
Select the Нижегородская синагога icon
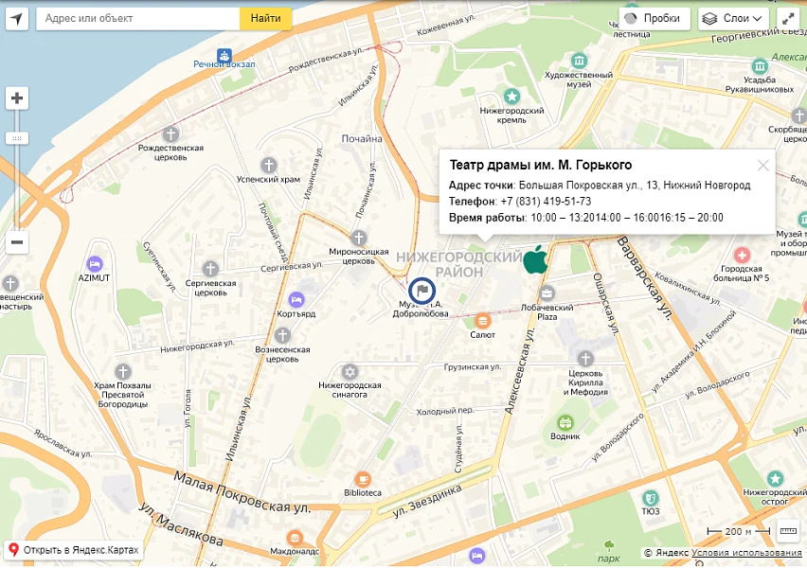pyautogui.click(x=350, y=371)
